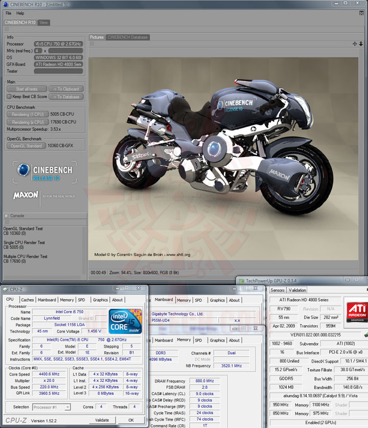Open About tab in the front CPU-Z window
This screenshot has height=428, width=368.
pos(118,300)
